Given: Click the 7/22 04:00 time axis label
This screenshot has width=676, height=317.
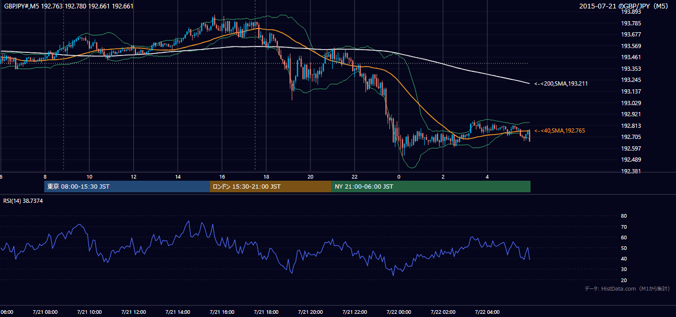Looking at the screenshot, I should point(487,312).
